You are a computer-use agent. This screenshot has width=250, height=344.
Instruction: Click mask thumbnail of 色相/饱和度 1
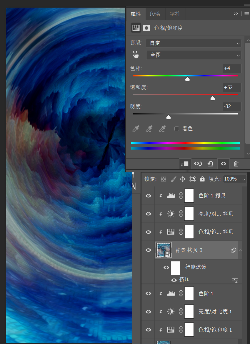[189, 330]
